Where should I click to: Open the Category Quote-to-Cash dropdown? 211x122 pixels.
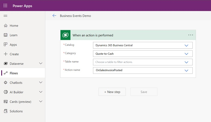click(x=186, y=54)
